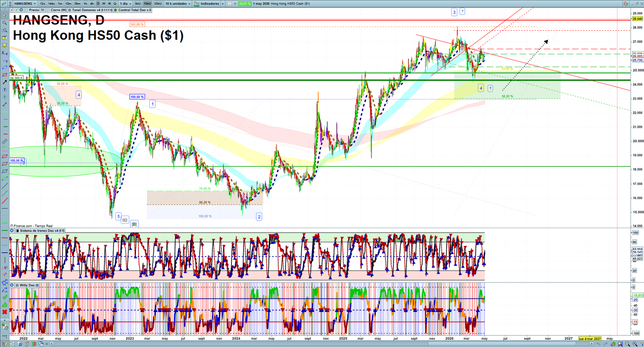Collapse bottom toolbar with double chevron
This screenshot has width=644, height=347.
[x=47, y=344]
